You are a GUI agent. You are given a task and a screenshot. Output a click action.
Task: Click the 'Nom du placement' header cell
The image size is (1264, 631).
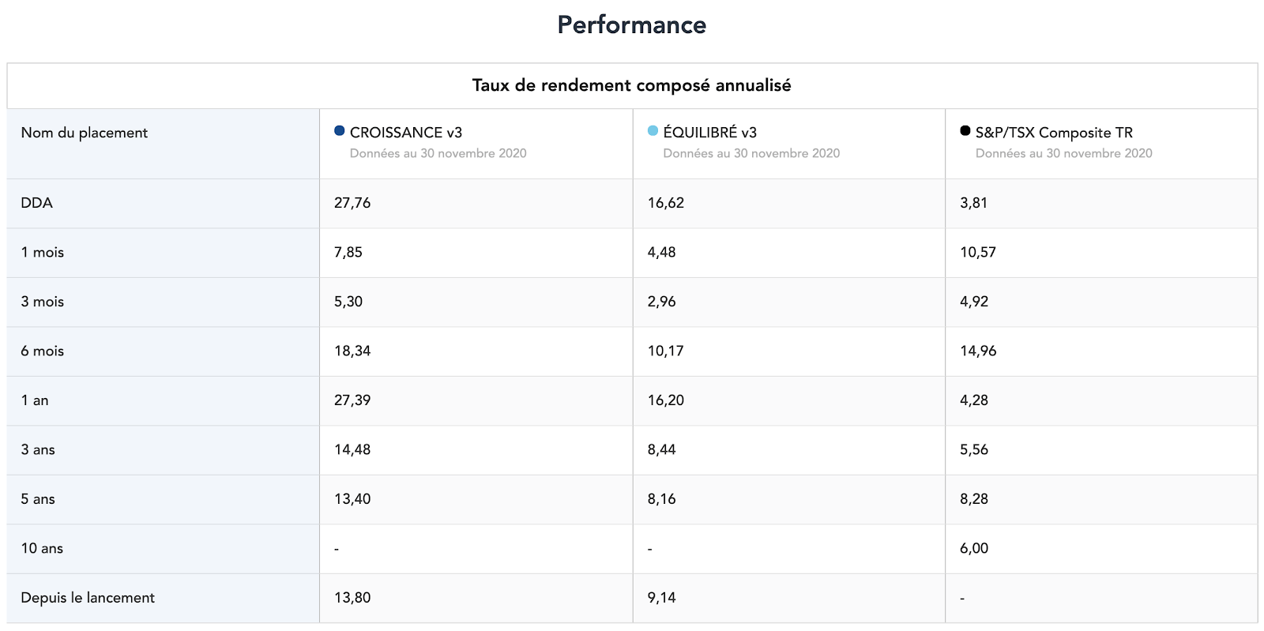click(x=85, y=133)
